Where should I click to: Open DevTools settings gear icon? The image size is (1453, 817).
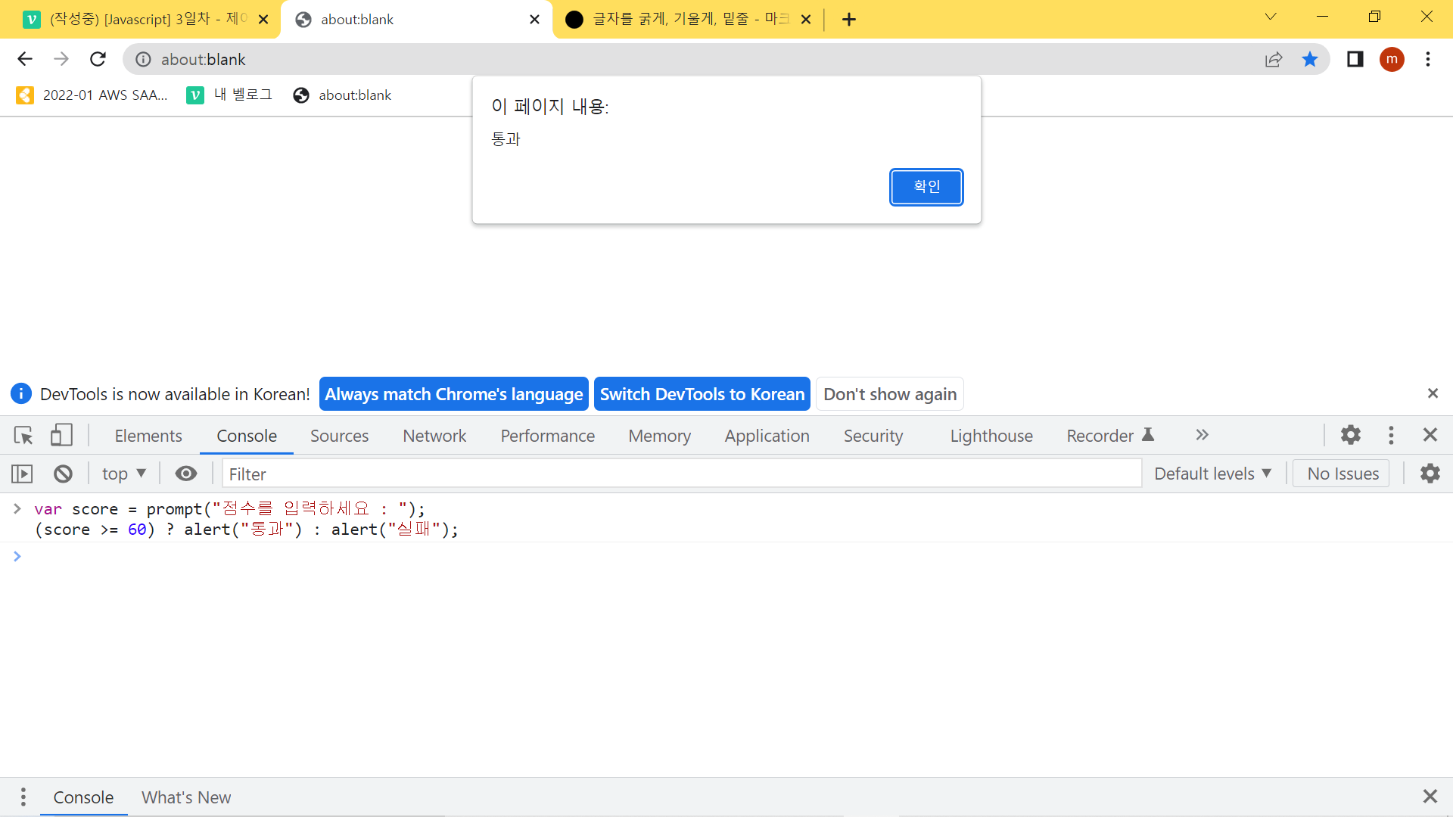[x=1351, y=435]
